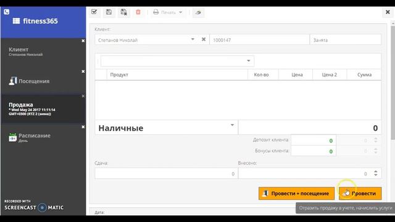Screen dimensions: 395x222
Task: Click the Сдача change field
Action: point(166,173)
